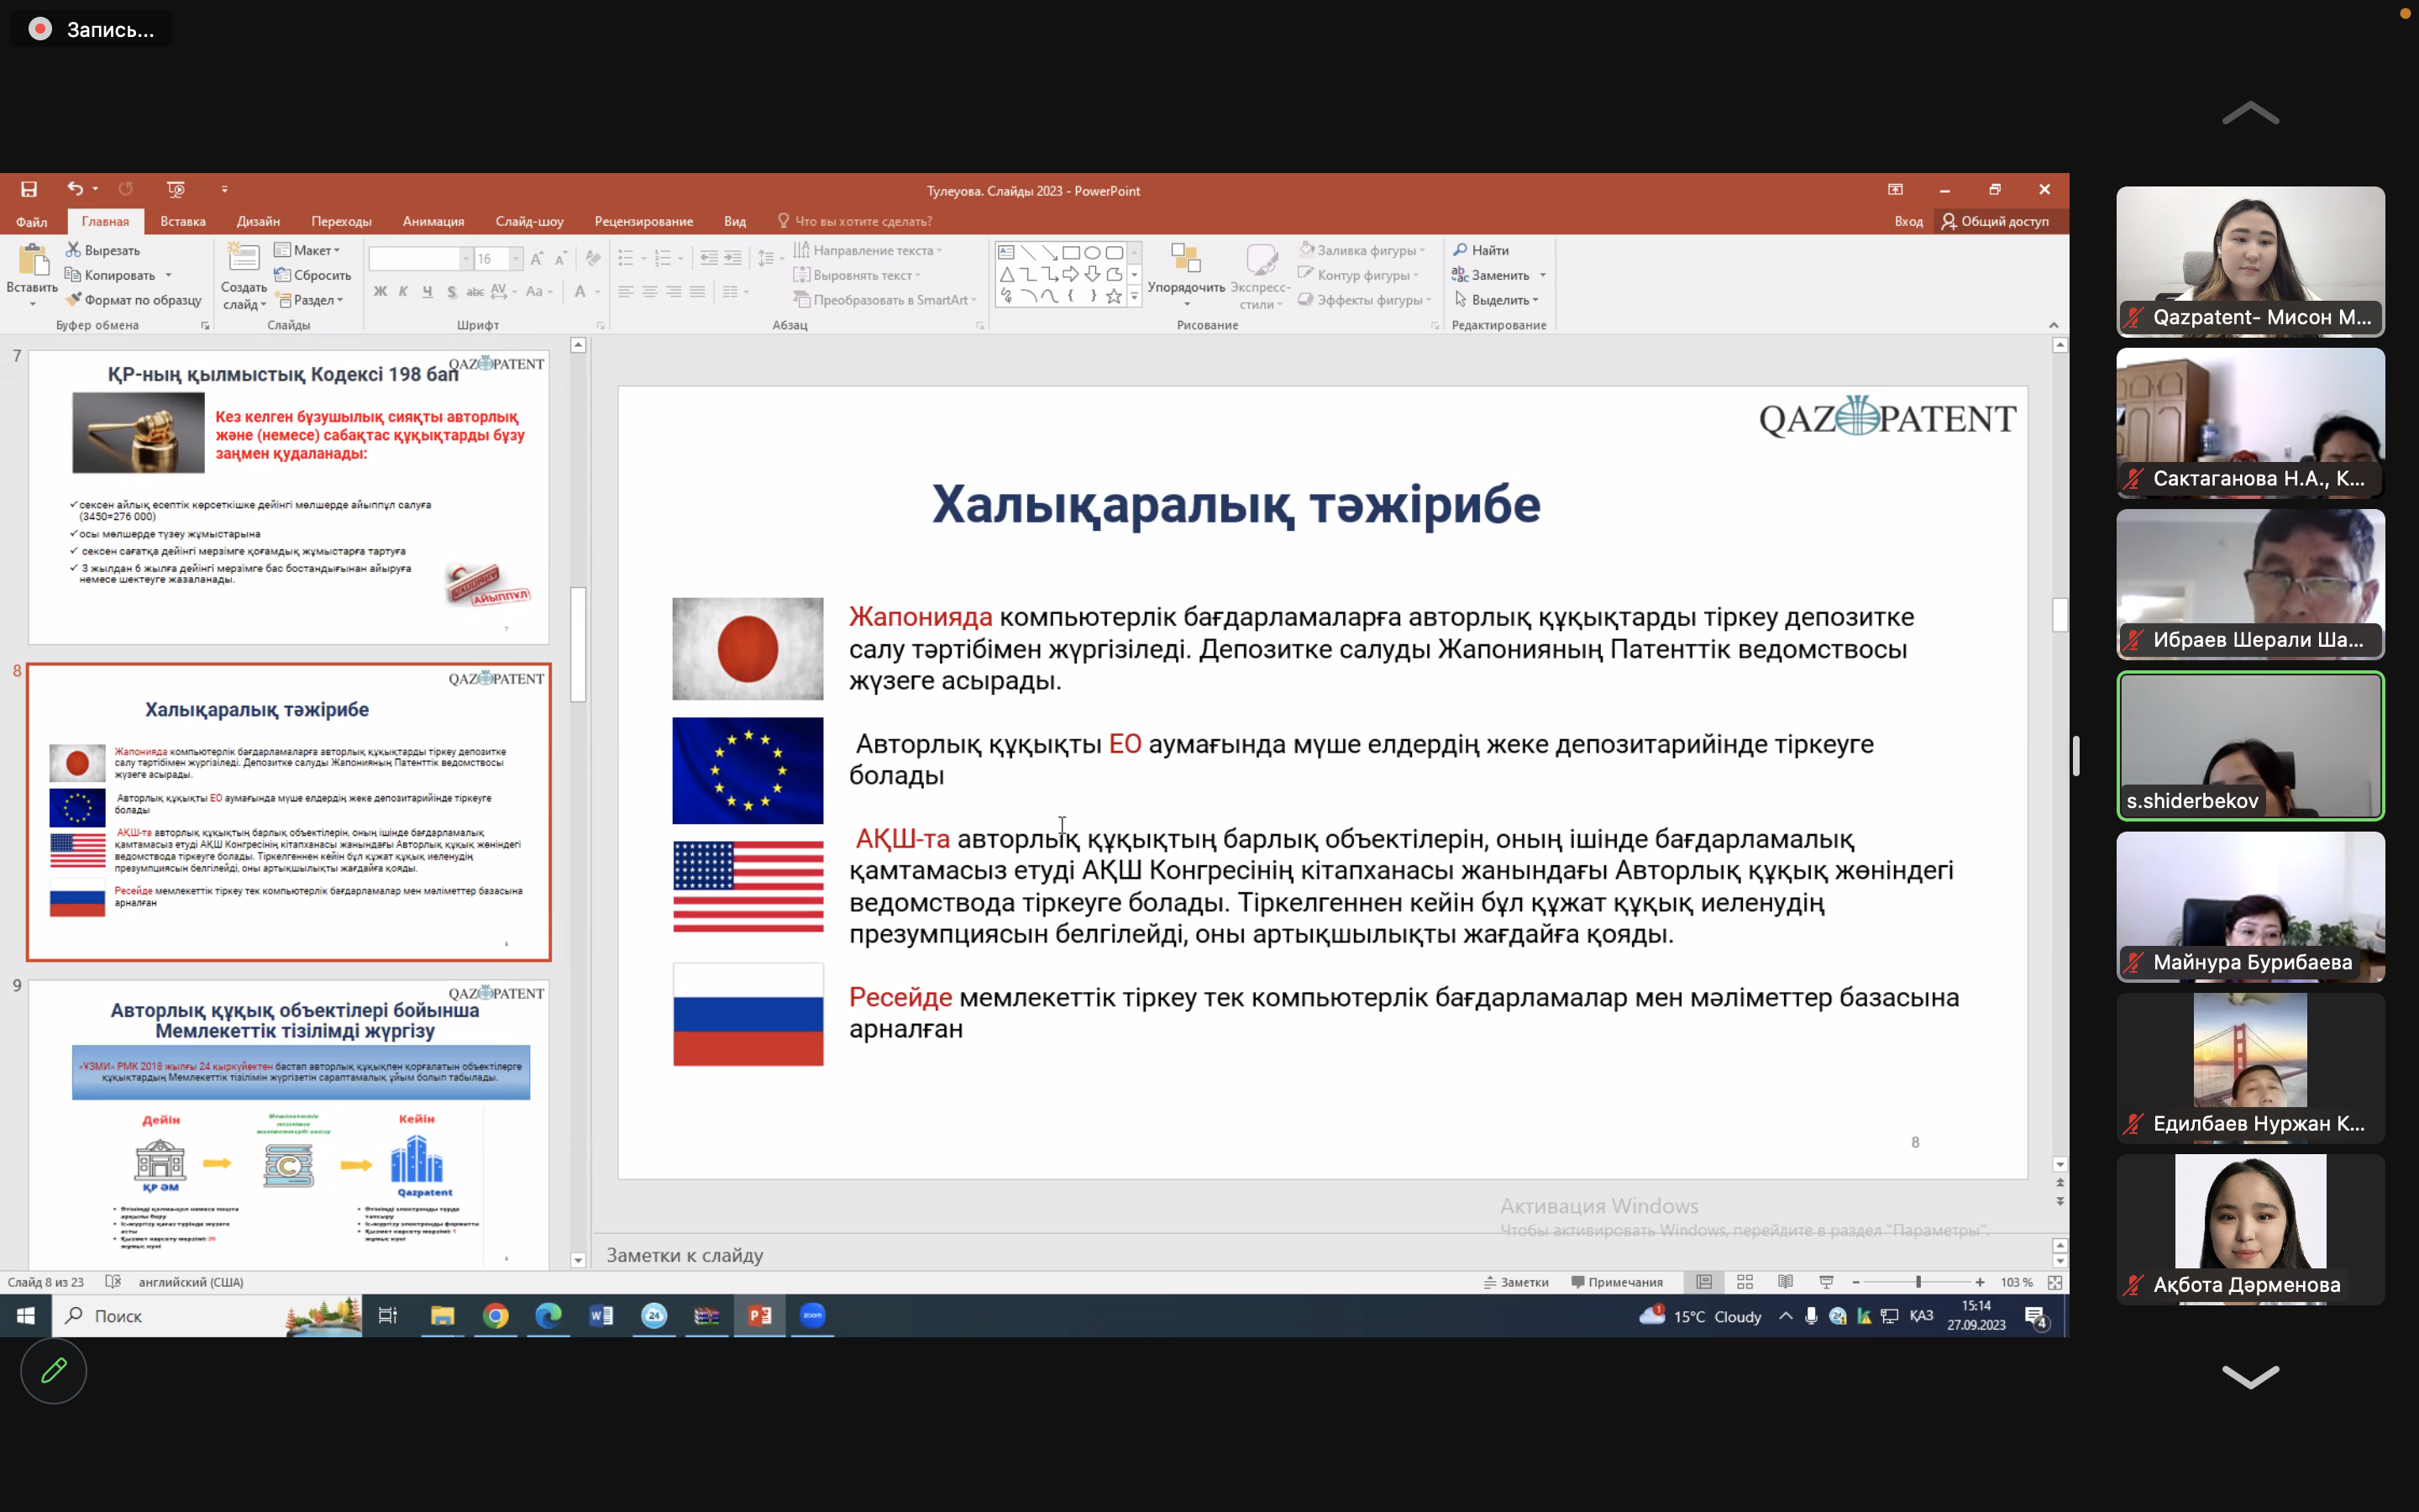Click the Формат по образцу format painter
This screenshot has height=1512, width=2419.
tap(134, 300)
